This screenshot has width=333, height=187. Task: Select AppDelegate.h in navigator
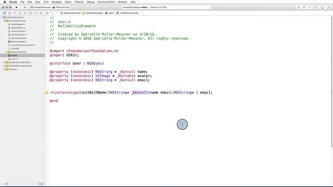18,24
